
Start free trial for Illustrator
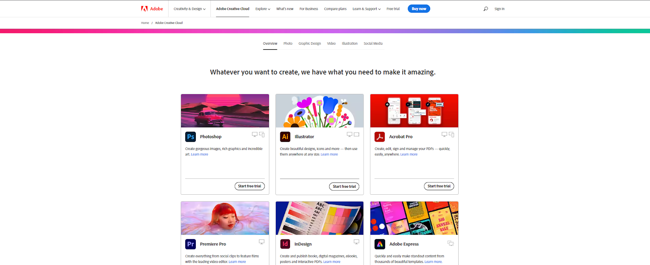click(344, 187)
